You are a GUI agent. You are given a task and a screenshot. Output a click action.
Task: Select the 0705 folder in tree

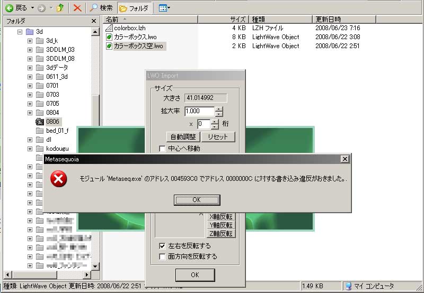tap(52, 104)
